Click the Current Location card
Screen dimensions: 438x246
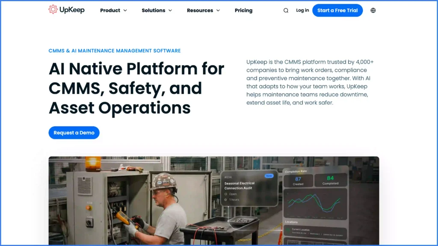point(315,231)
